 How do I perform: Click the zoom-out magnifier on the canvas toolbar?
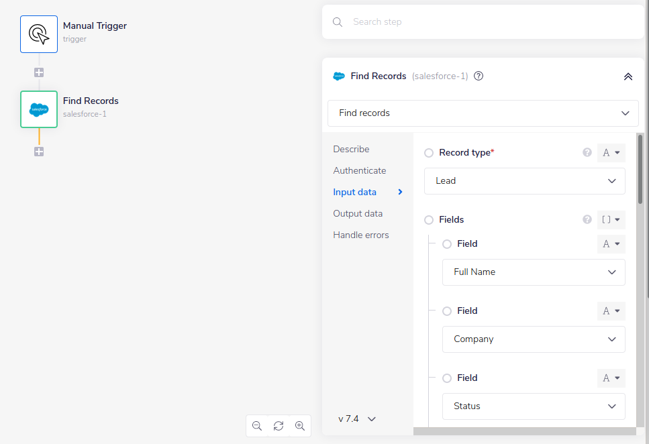257,426
